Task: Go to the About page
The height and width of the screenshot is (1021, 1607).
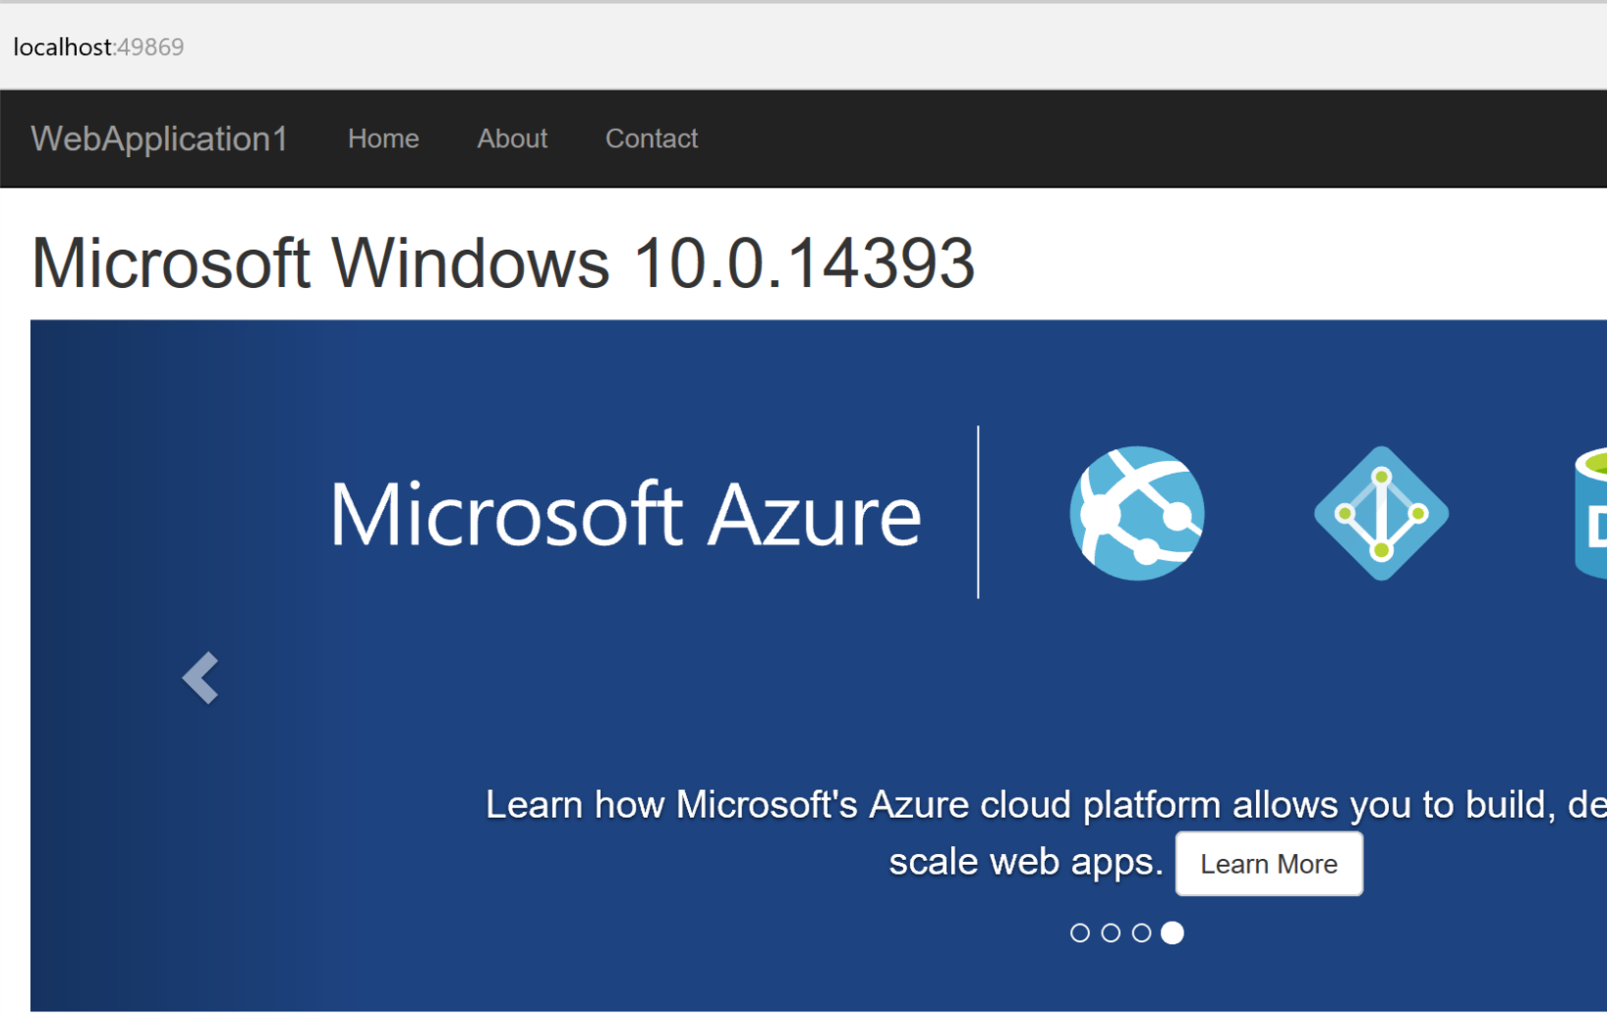Action: pos(512,139)
